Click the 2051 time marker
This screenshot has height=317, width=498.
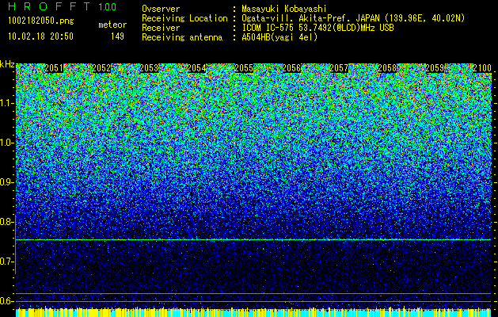54,68
